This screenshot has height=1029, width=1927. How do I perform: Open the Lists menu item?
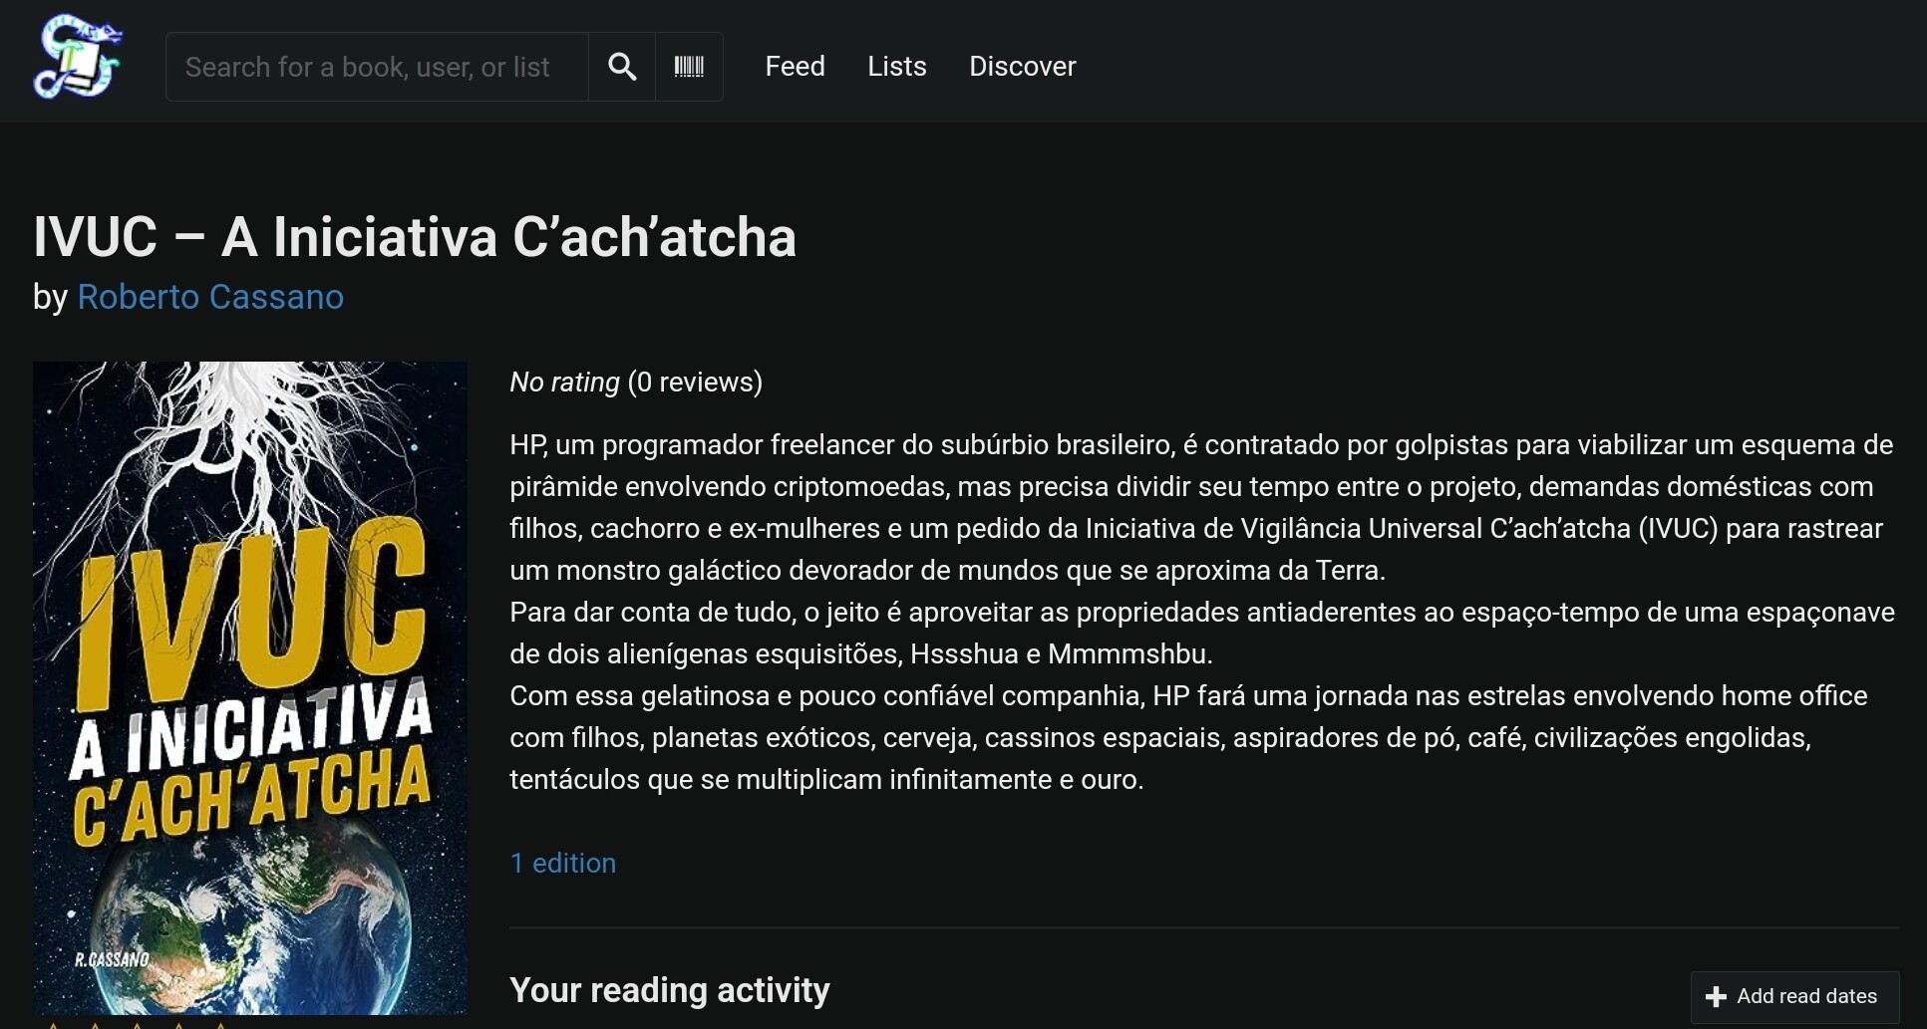896,66
